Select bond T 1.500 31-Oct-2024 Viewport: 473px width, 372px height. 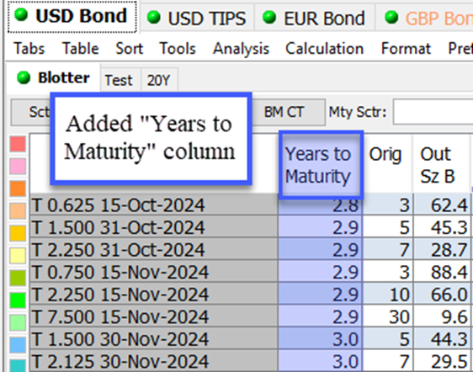click(154, 227)
